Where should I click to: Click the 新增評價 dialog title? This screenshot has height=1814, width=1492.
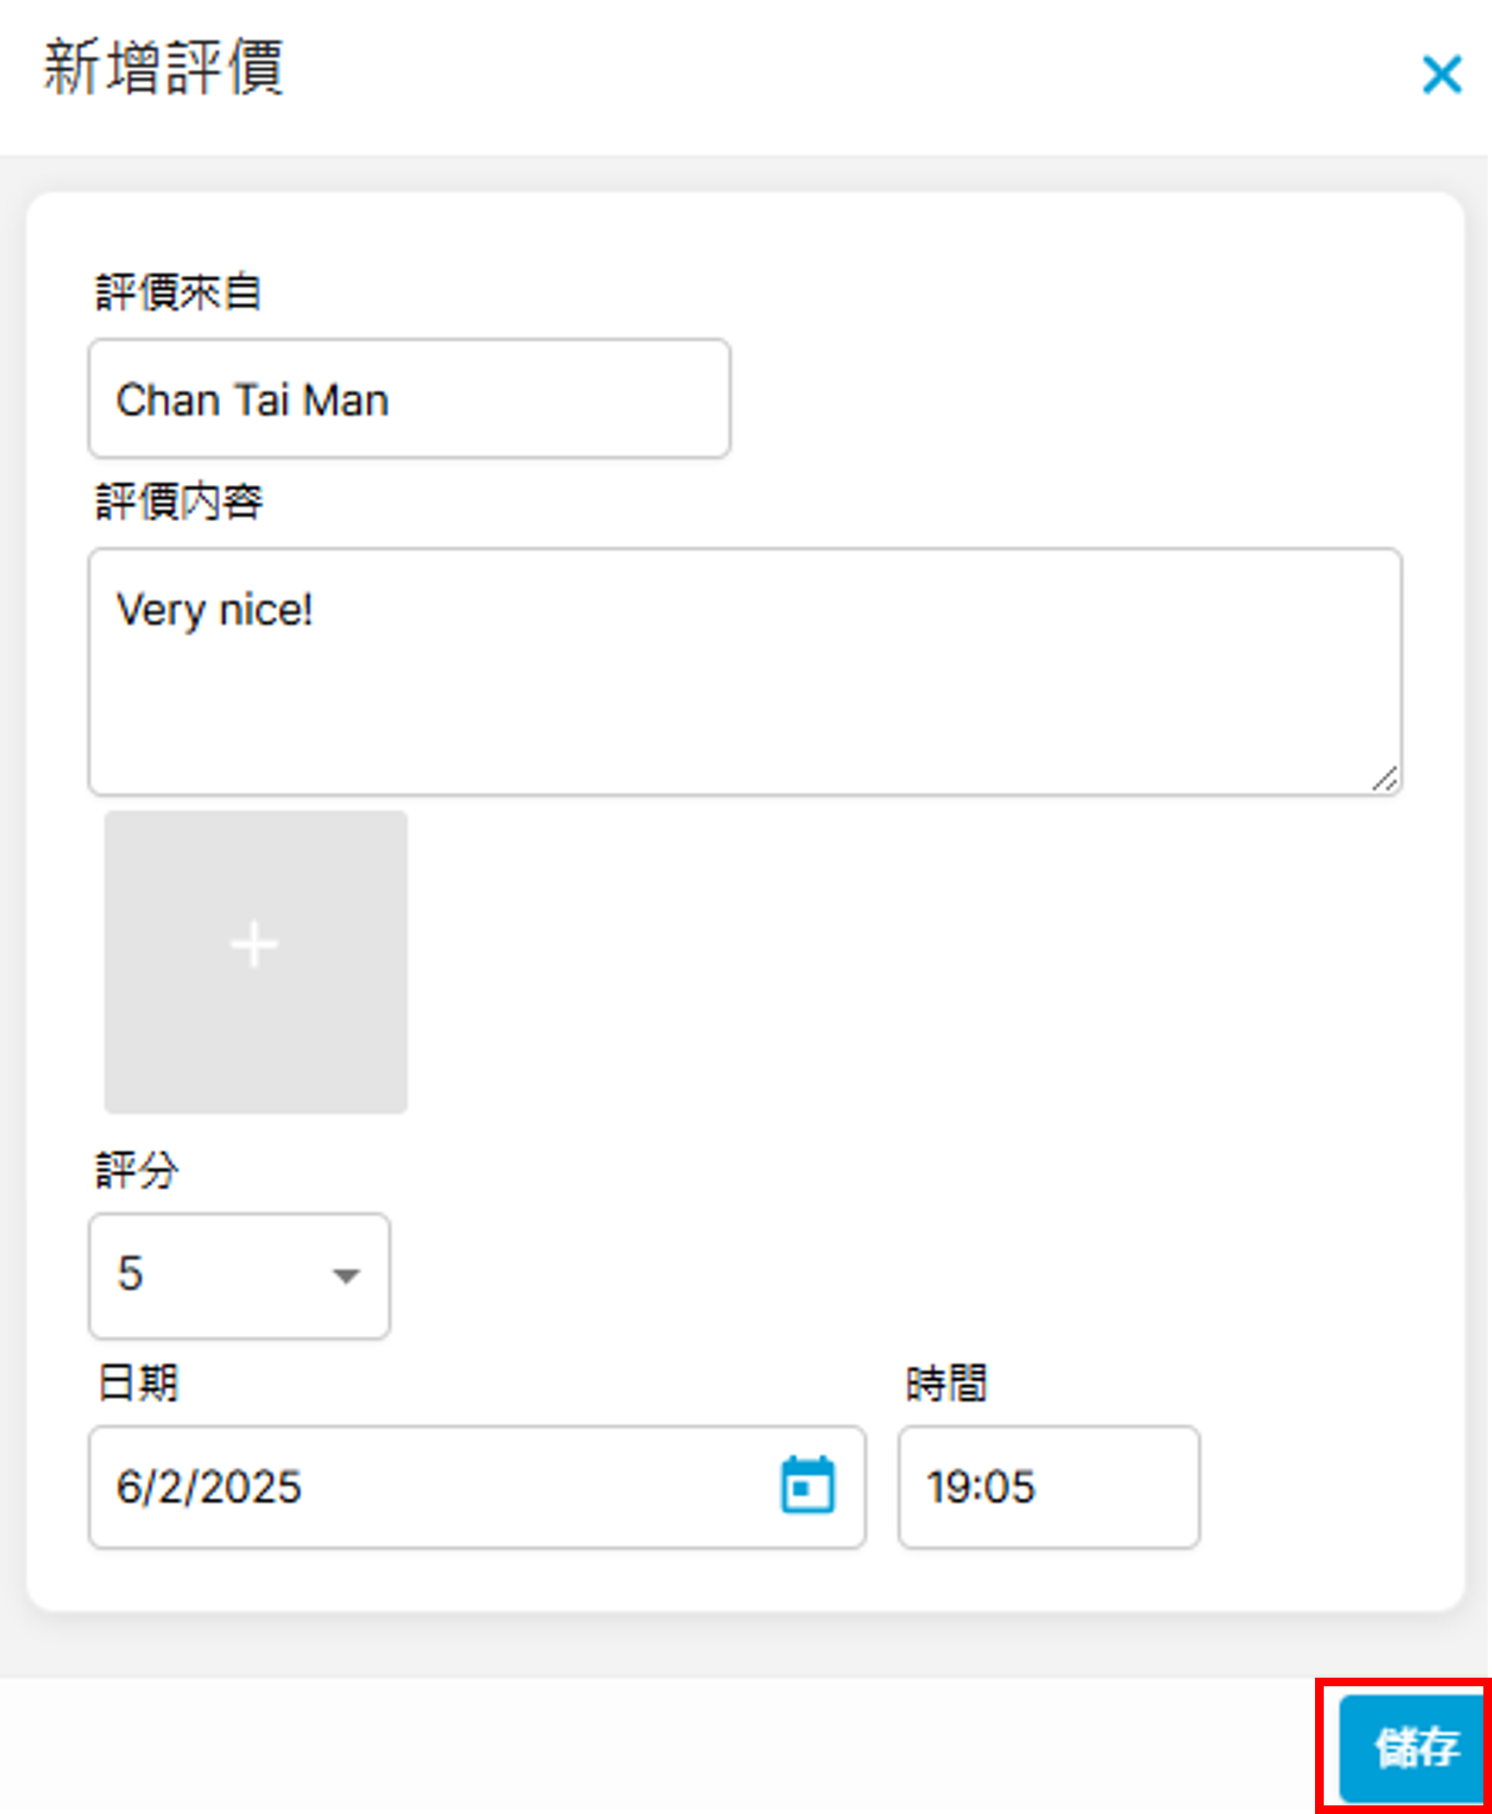pos(164,67)
